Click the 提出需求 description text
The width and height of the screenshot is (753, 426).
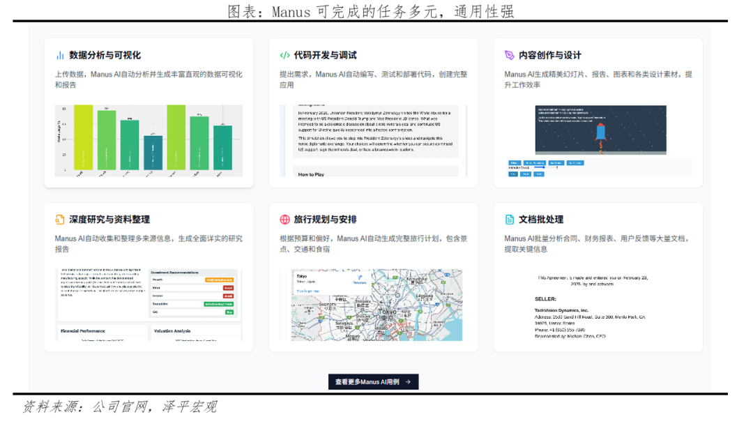pos(373,79)
